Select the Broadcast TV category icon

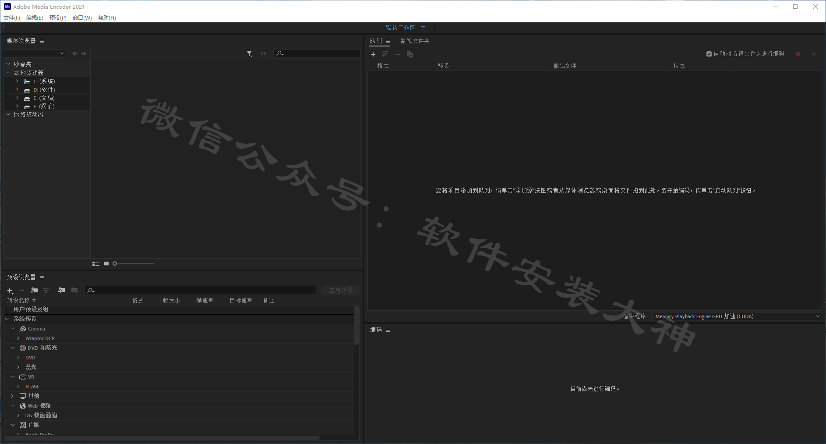click(x=23, y=425)
